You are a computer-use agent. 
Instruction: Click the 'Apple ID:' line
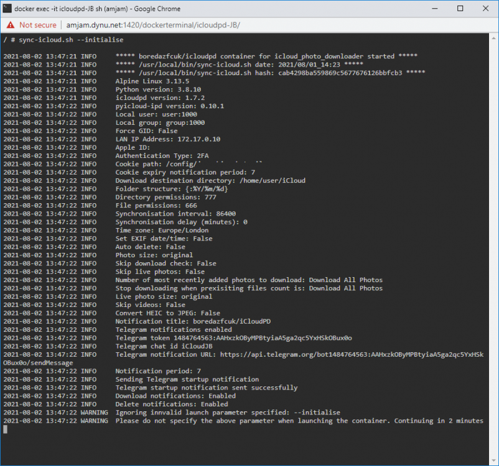click(133, 147)
